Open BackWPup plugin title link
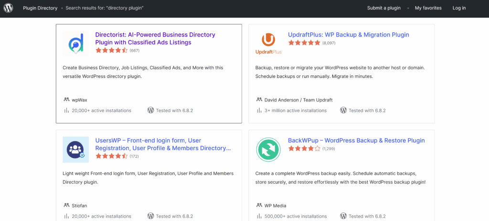The height and width of the screenshot is (221, 489). pos(356,141)
